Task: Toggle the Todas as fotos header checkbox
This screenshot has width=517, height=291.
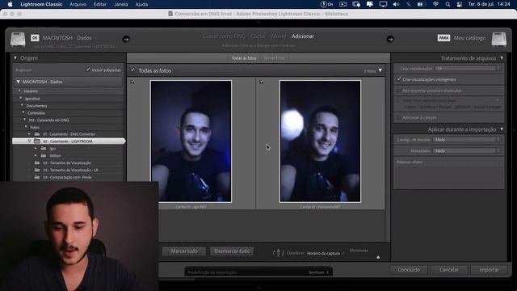Action: pos(132,70)
